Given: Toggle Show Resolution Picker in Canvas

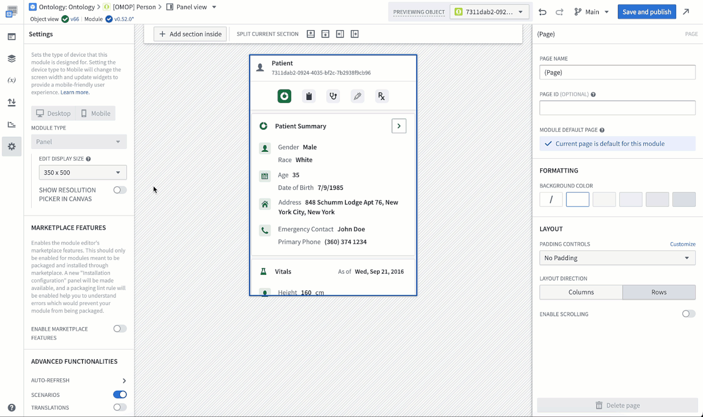Looking at the screenshot, I should click(120, 190).
